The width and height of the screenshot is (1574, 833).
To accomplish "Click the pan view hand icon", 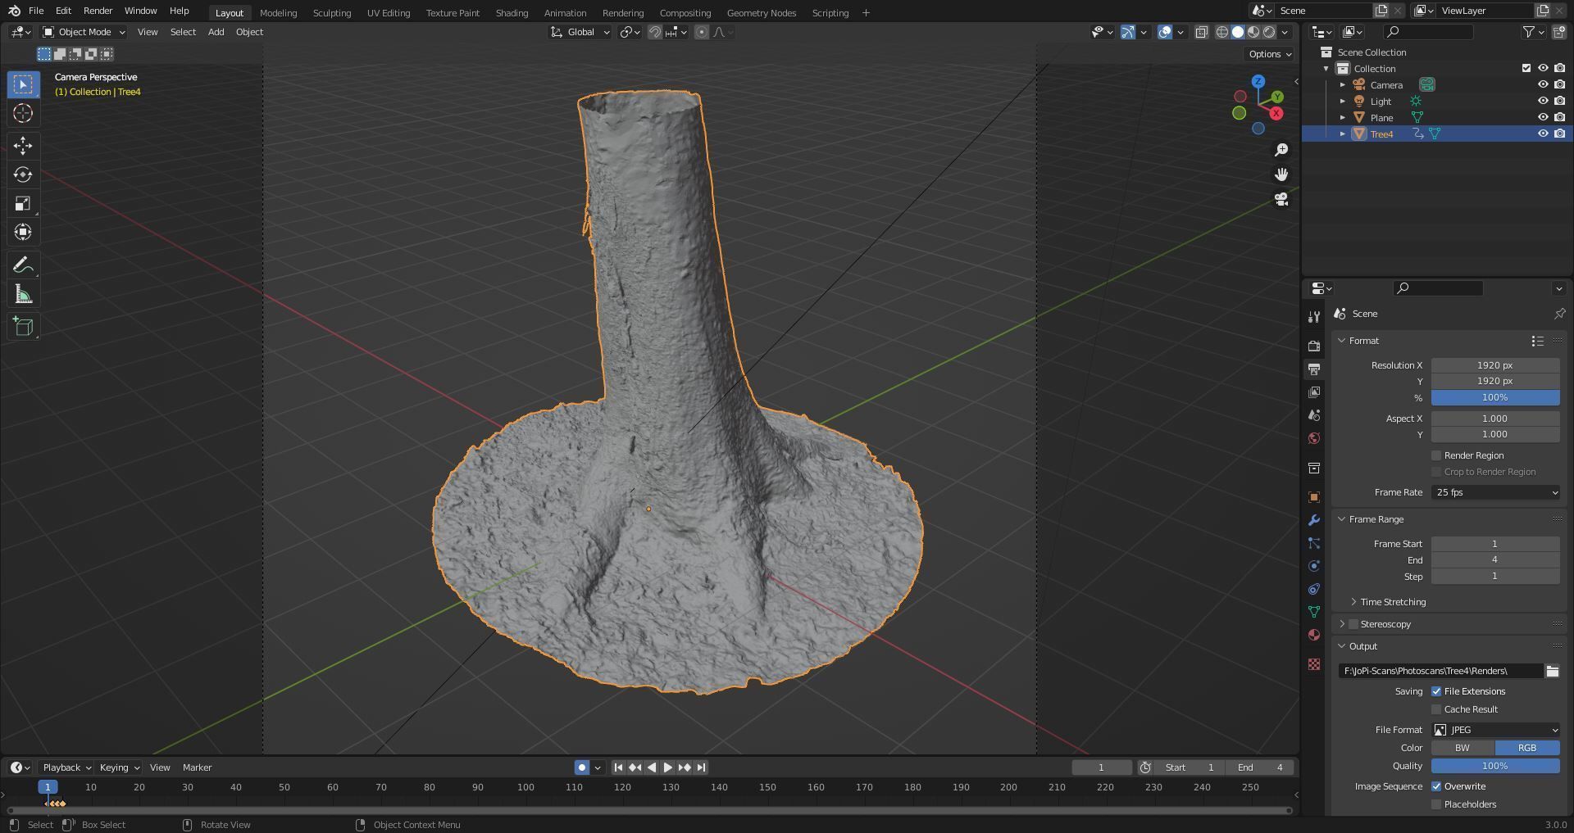I will tap(1281, 174).
